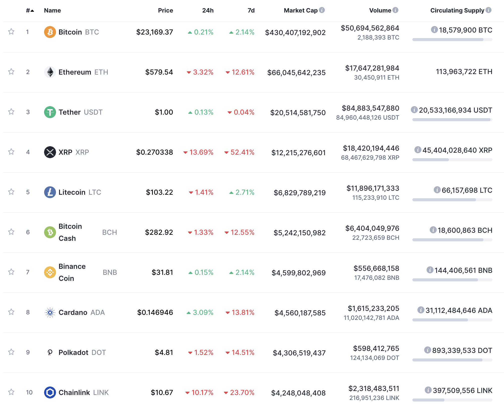Click the Cardano dotted logo icon
This screenshot has width=504, height=408.
(x=50, y=312)
